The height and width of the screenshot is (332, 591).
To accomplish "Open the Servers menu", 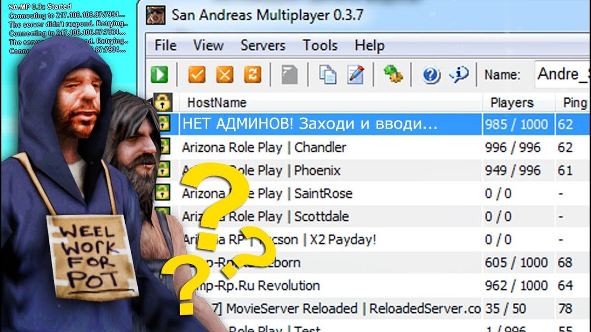I will tap(263, 45).
